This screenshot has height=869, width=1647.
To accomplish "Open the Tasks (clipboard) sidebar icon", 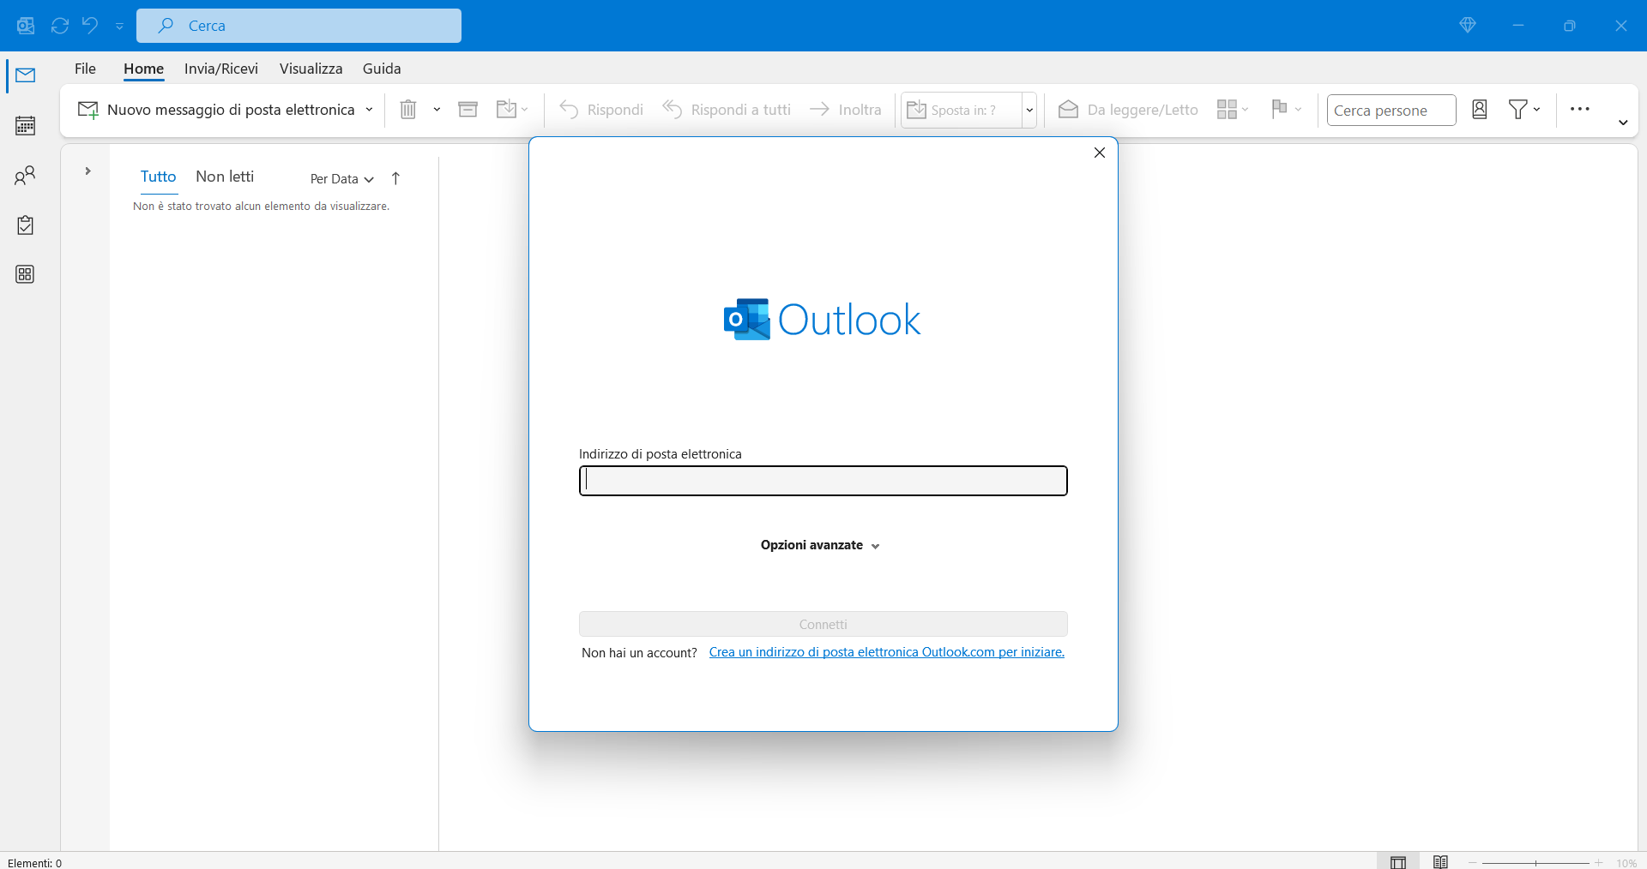I will tap(25, 225).
